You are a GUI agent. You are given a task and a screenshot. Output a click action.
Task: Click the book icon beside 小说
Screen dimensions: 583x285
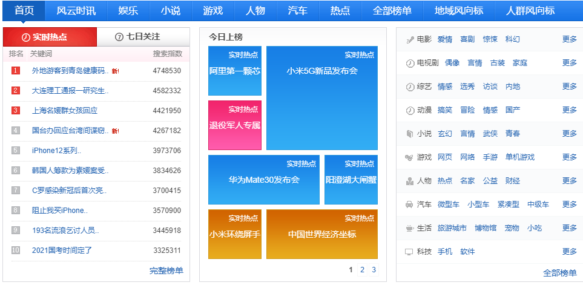pyautogui.click(x=409, y=134)
